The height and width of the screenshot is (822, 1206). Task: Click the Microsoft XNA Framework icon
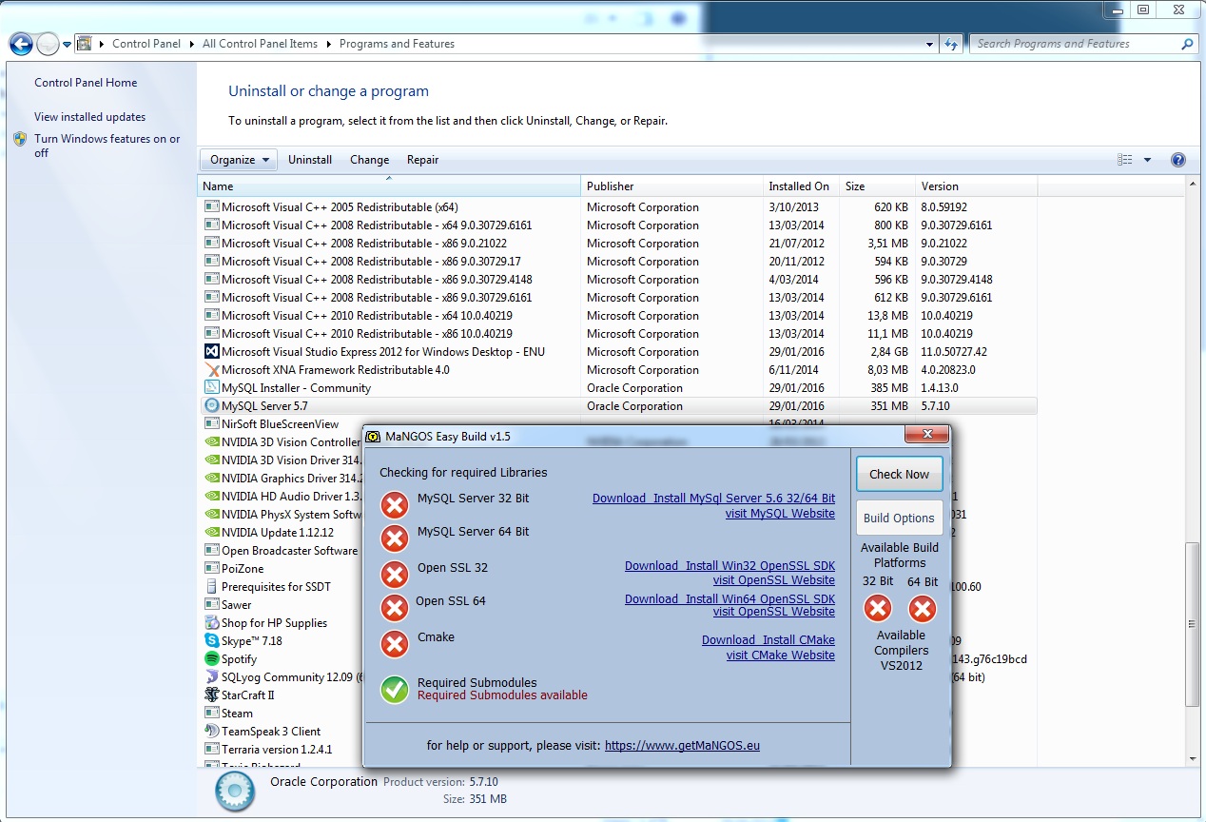[x=212, y=370]
